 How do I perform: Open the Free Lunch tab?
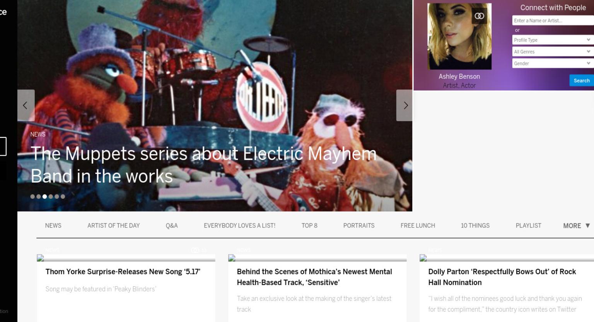(x=418, y=225)
